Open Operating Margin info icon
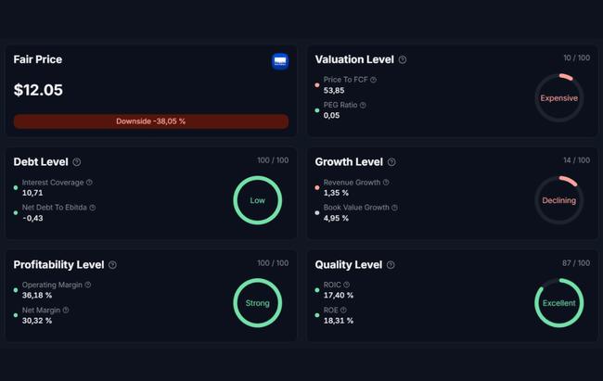The width and height of the screenshot is (603, 381). click(88, 286)
